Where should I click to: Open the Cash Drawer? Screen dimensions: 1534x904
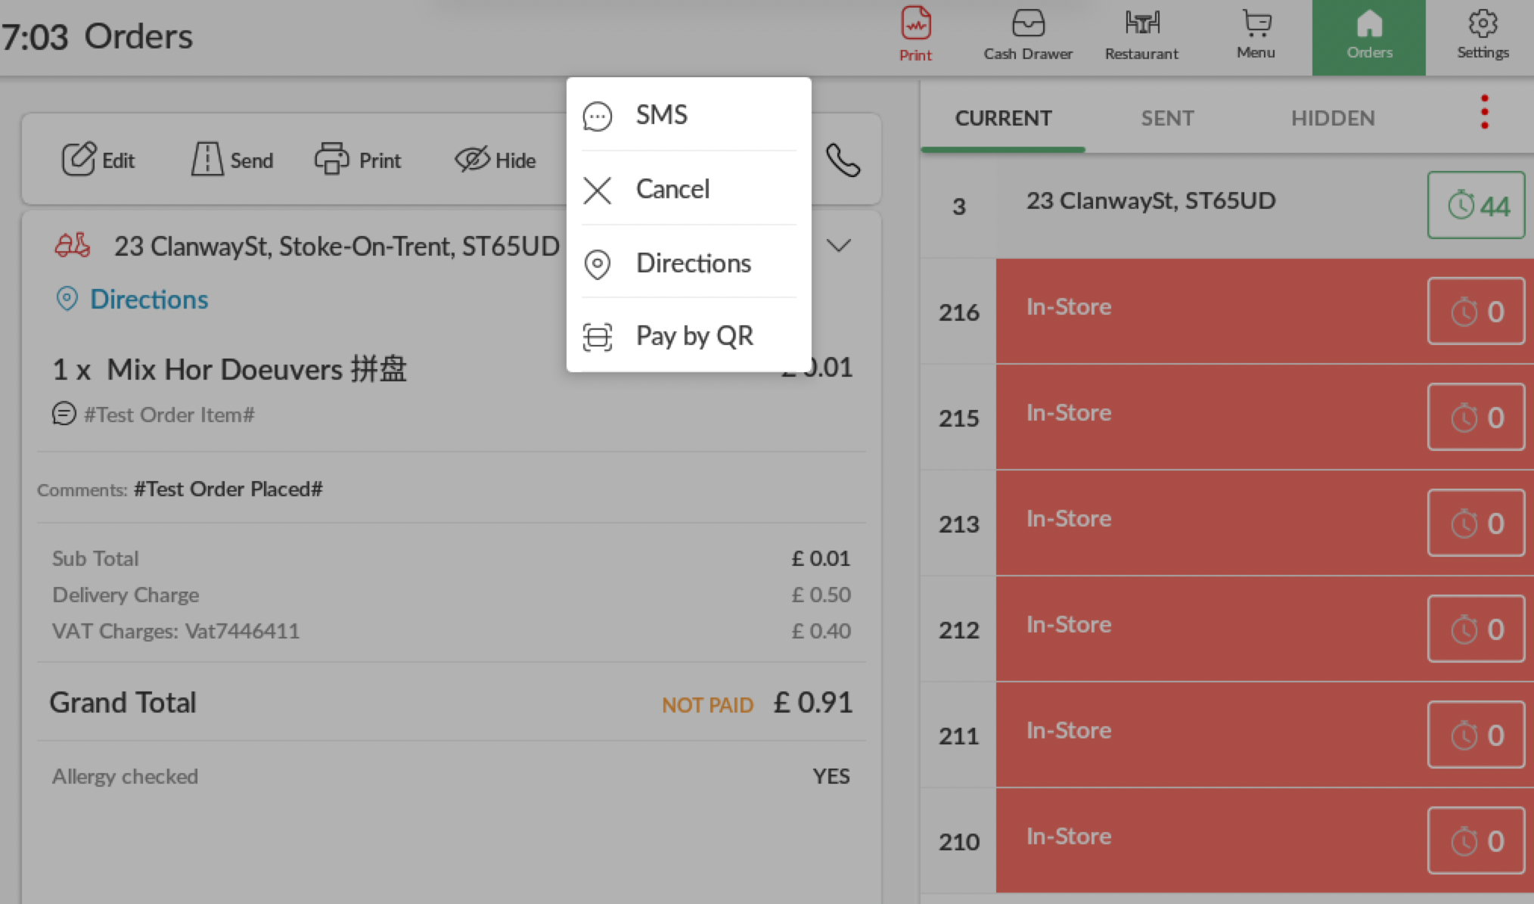[1028, 34]
